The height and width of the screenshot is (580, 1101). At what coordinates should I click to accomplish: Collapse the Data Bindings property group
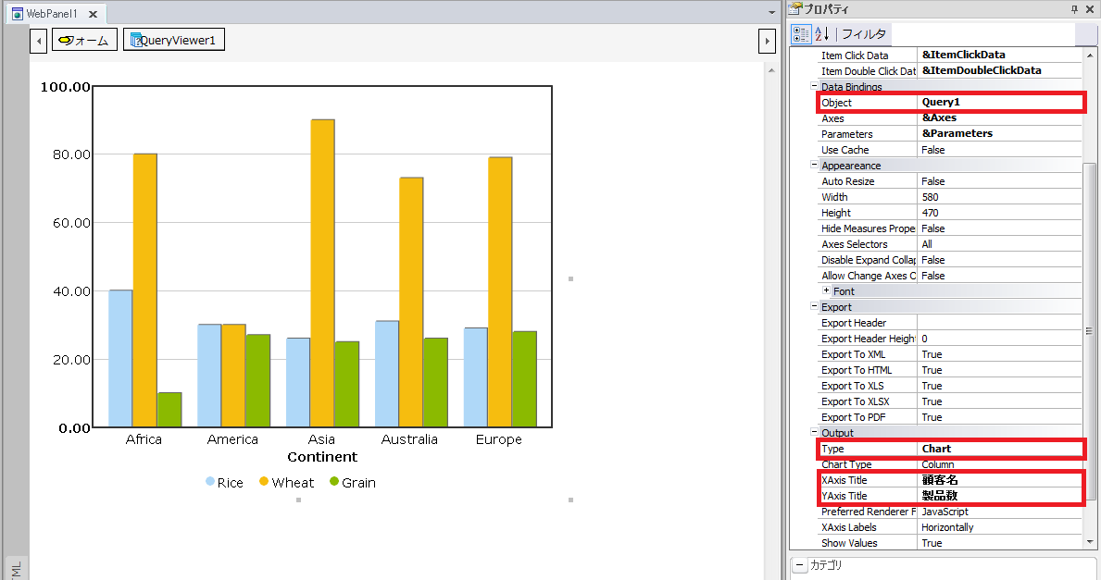point(814,87)
